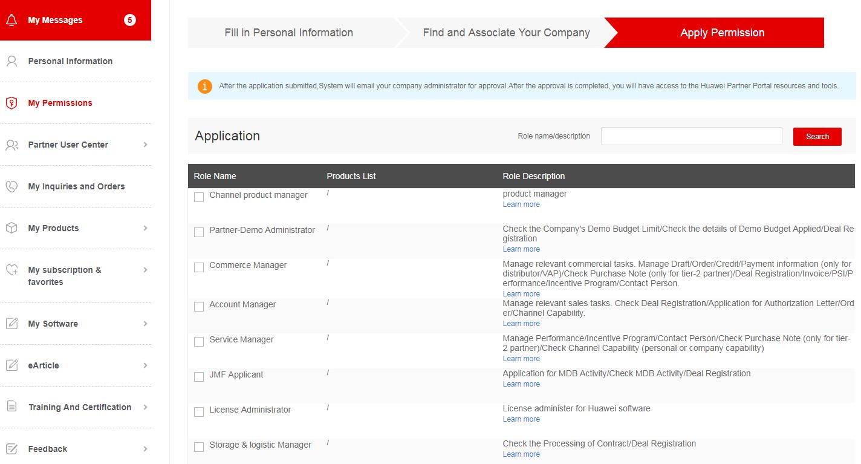This screenshot has height=464, width=861.
Task: Go to Fill in Personal Information step
Action: coord(288,33)
